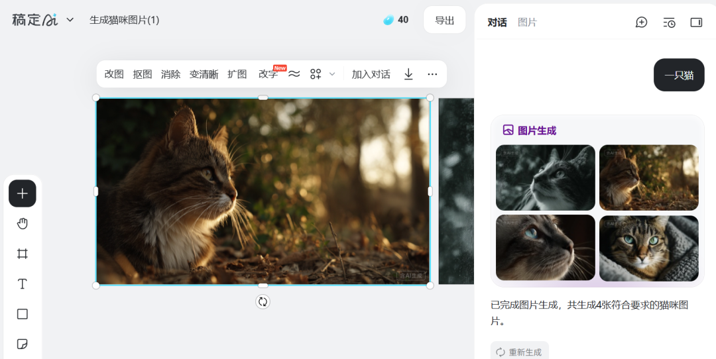Open the credits balance showing 40

pyautogui.click(x=395, y=20)
